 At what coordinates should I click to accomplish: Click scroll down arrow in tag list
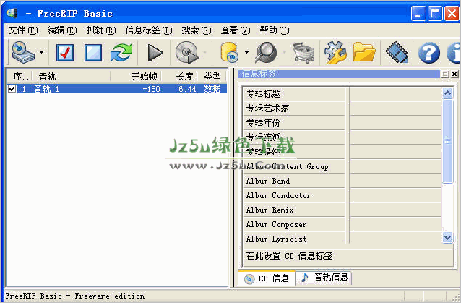pyautogui.click(x=447, y=237)
